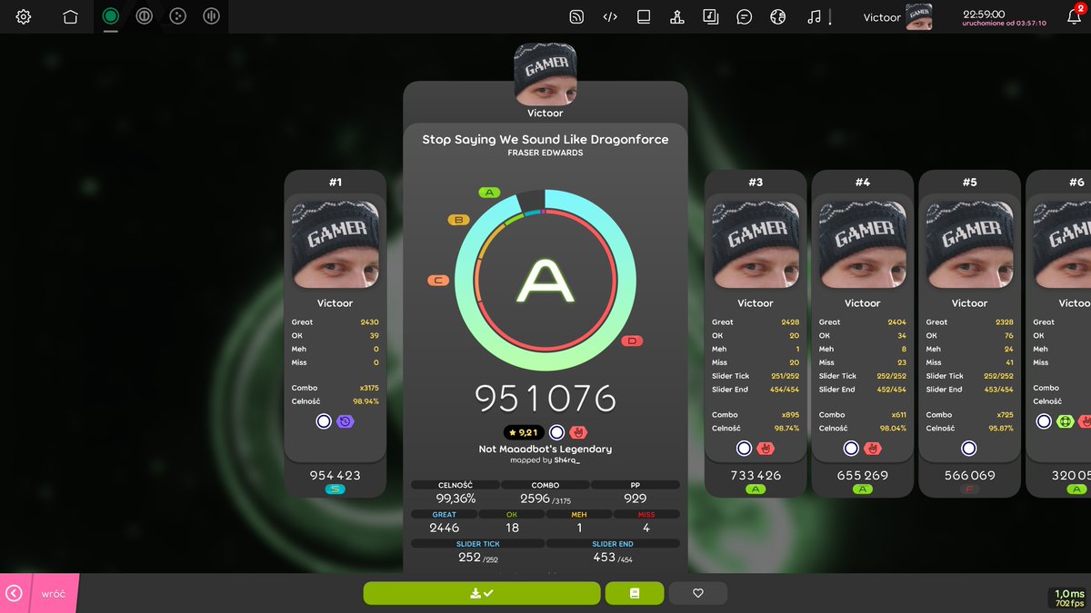The width and height of the screenshot is (1091, 613).
Task: Click the green book icon button
Action: click(635, 593)
